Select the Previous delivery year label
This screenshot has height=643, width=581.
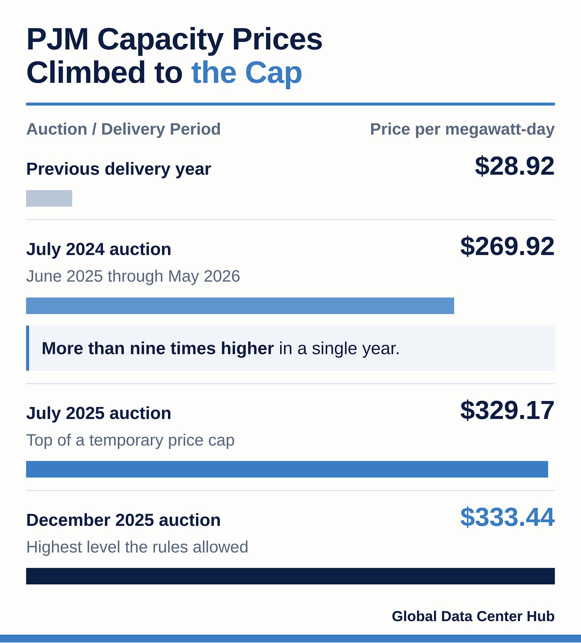pyautogui.click(x=119, y=169)
